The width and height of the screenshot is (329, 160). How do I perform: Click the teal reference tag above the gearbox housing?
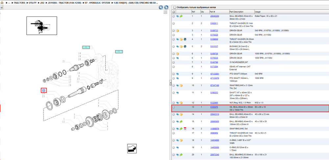tap(119, 51)
